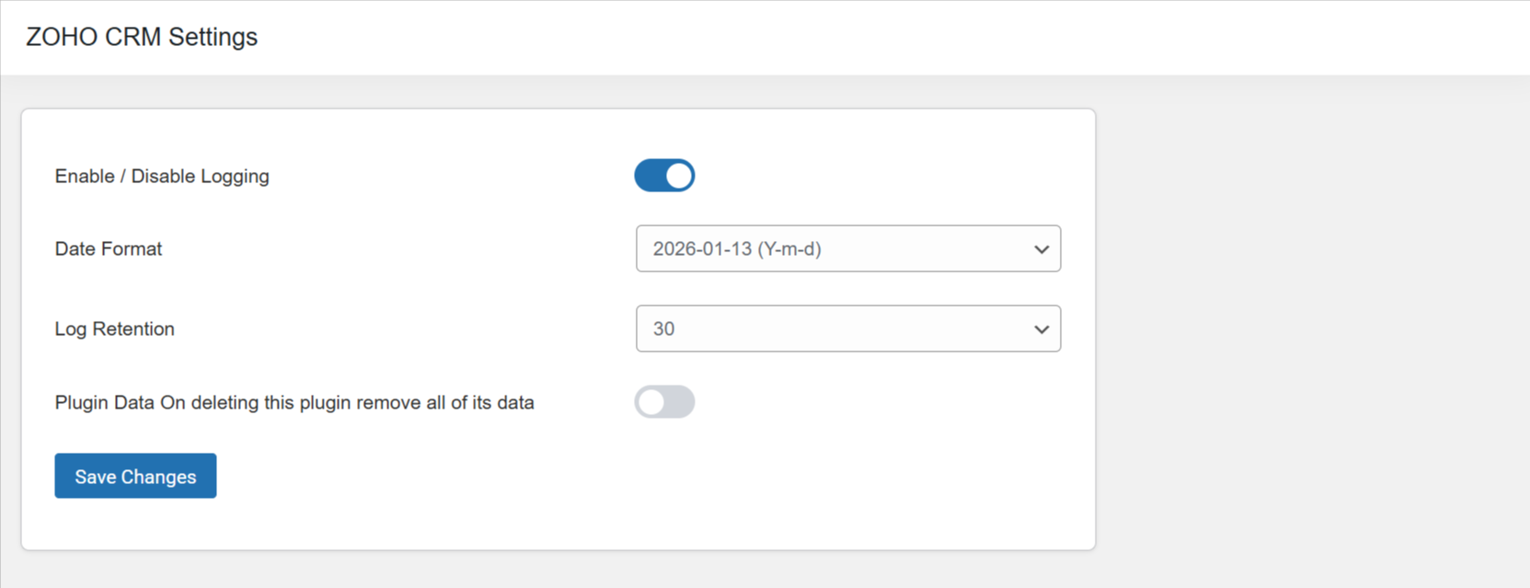This screenshot has width=1530, height=588.
Task: Select the 2026-01-13 (Y-m-d) value text
Action: pos(737,248)
